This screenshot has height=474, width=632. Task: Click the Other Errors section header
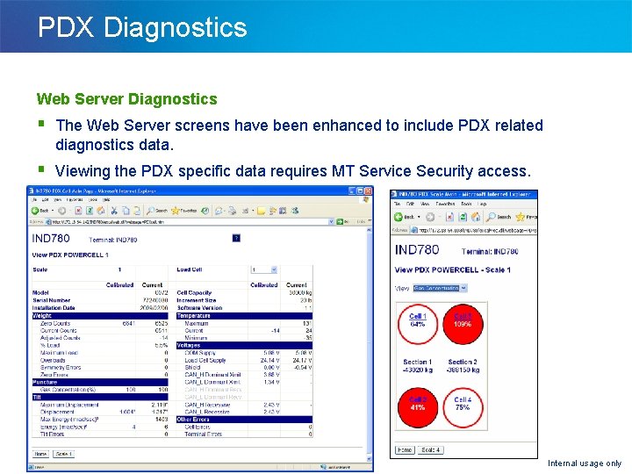[244, 420]
